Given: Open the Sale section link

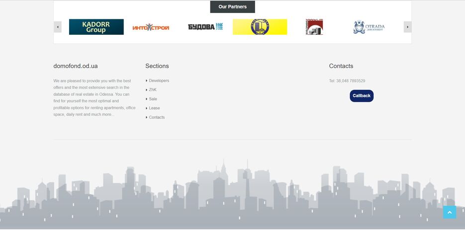Looking at the screenshot, I should [x=153, y=99].
